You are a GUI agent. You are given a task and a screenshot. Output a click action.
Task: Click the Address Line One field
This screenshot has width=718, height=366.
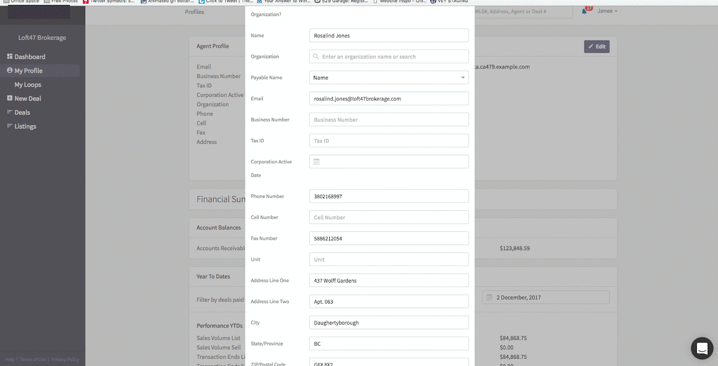pyautogui.click(x=389, y=281)
